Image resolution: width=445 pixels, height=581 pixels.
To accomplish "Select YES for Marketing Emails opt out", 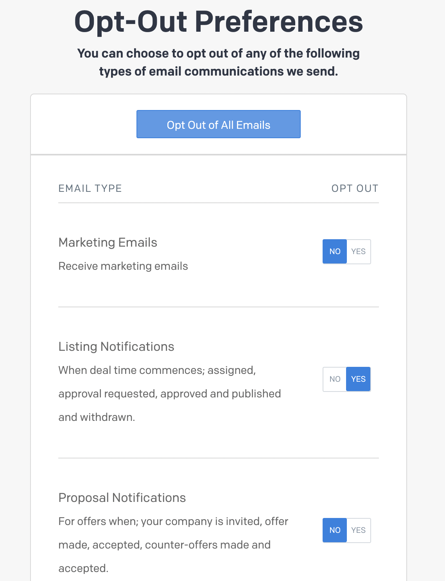I will pyautogui.click(x=359, y=251).
